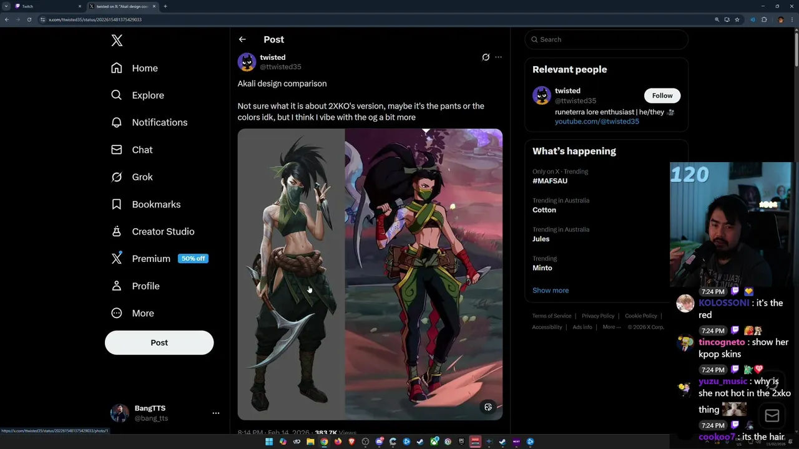Focus the X Search field
Screen dimensions: 799x449
coord(606,39)
